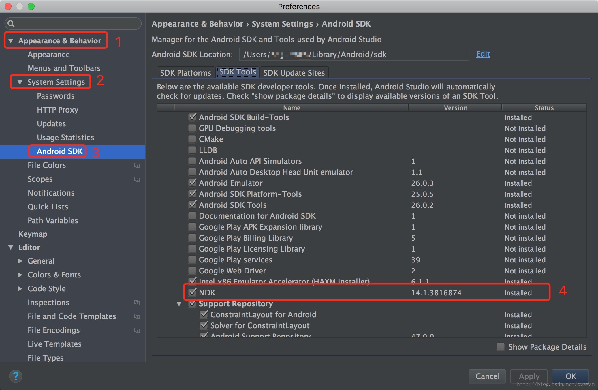598x390 pixels.
Task: Open the SDK Update Sites tab
Action: [294, 73]
